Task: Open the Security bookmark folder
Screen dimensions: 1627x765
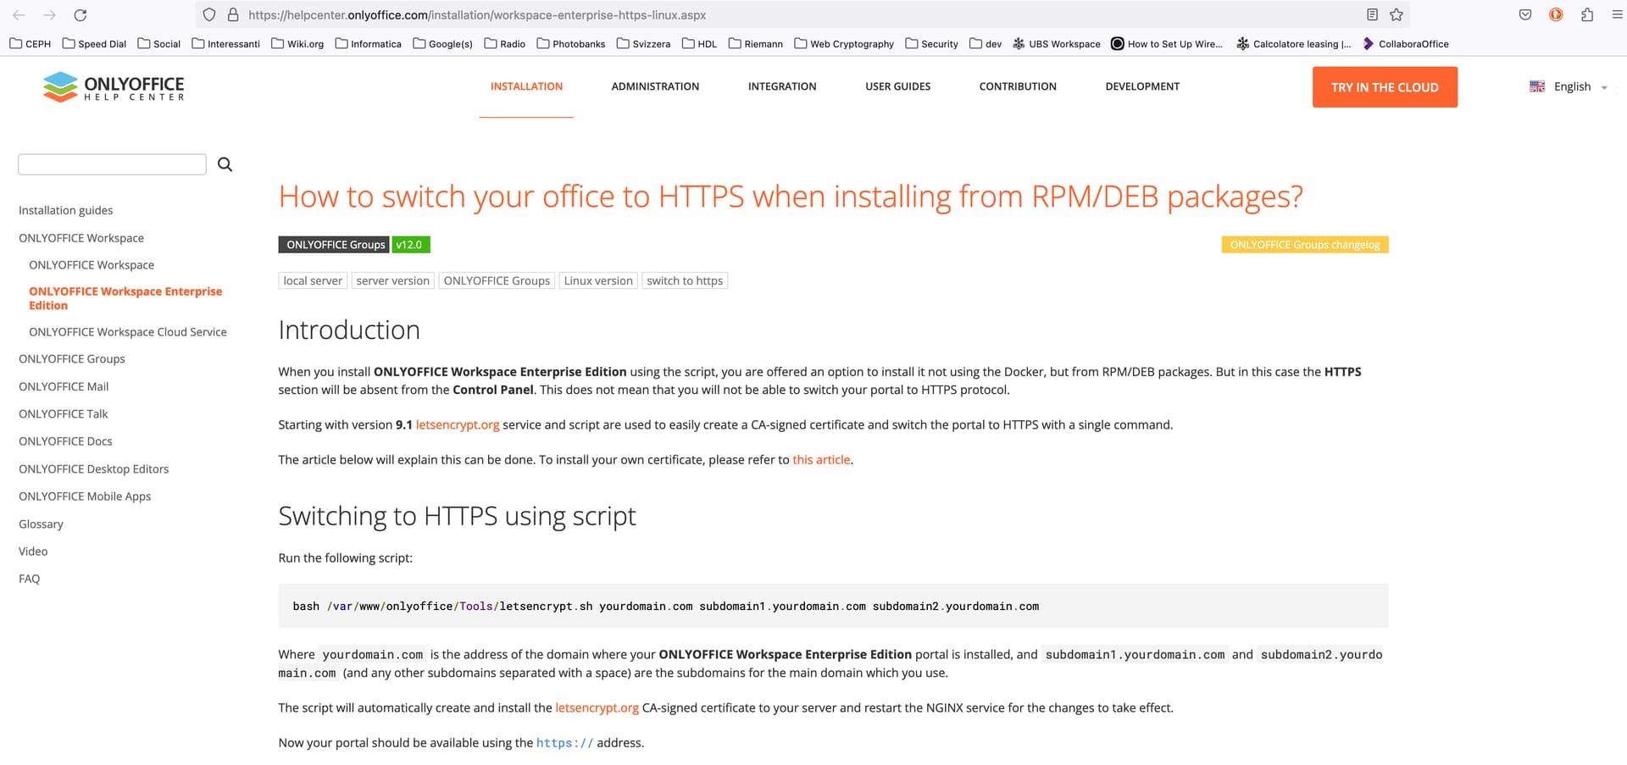Action: [x=931, y=44]
